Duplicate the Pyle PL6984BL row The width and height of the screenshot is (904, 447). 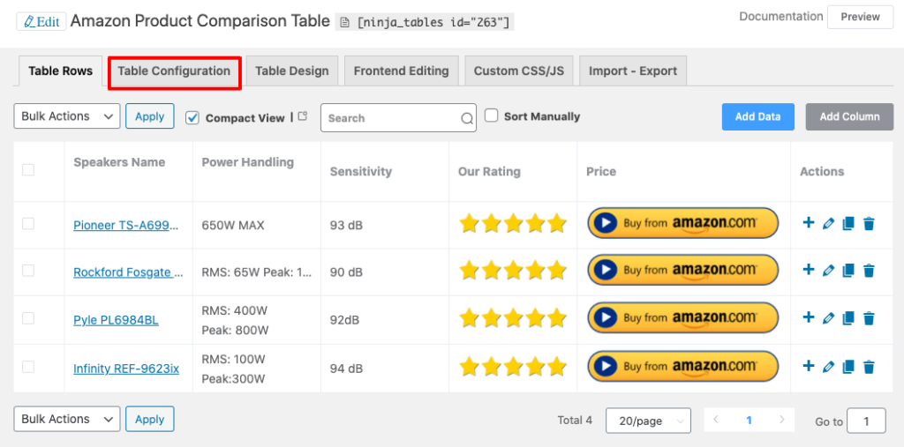[x=848, y=318]
